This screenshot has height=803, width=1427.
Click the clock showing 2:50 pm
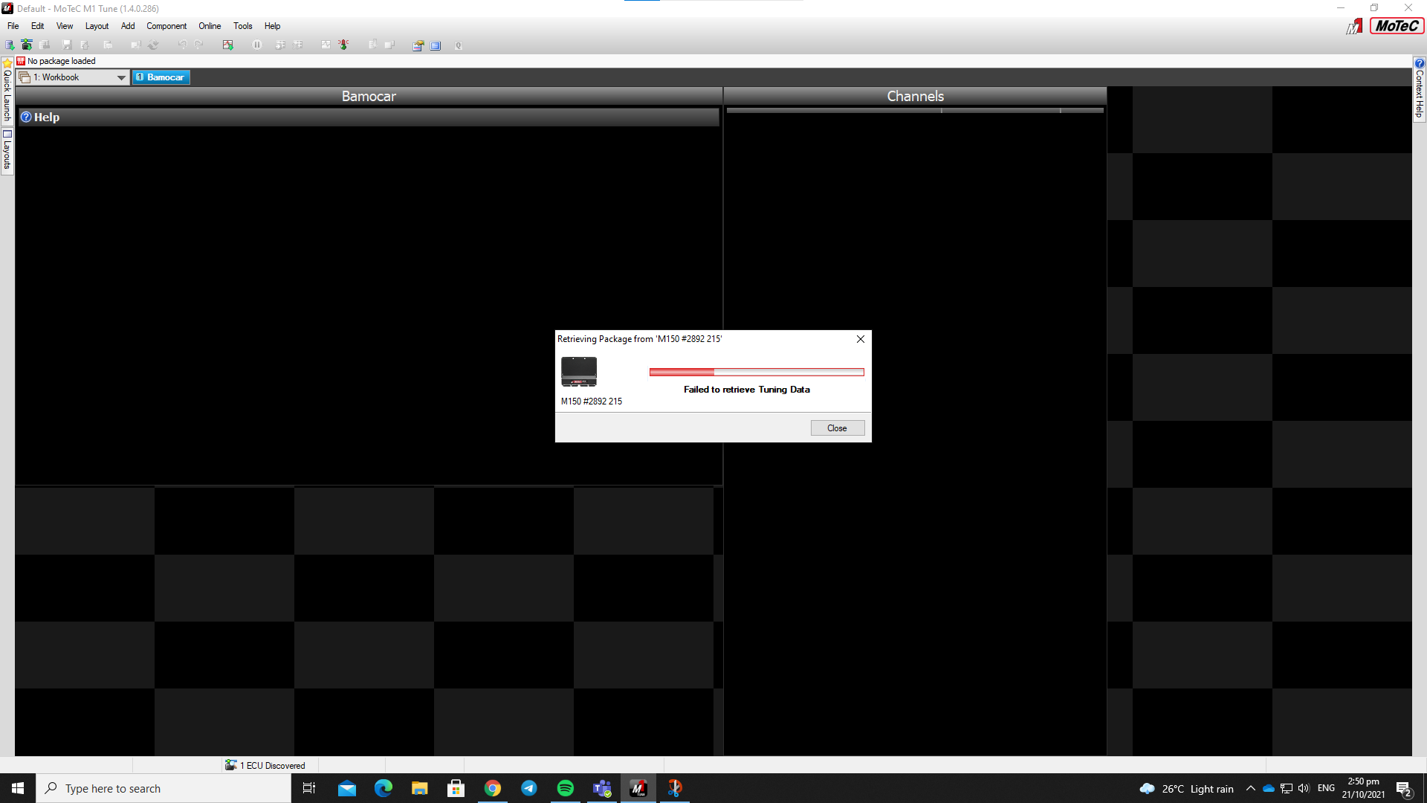tap(1364, 788)
